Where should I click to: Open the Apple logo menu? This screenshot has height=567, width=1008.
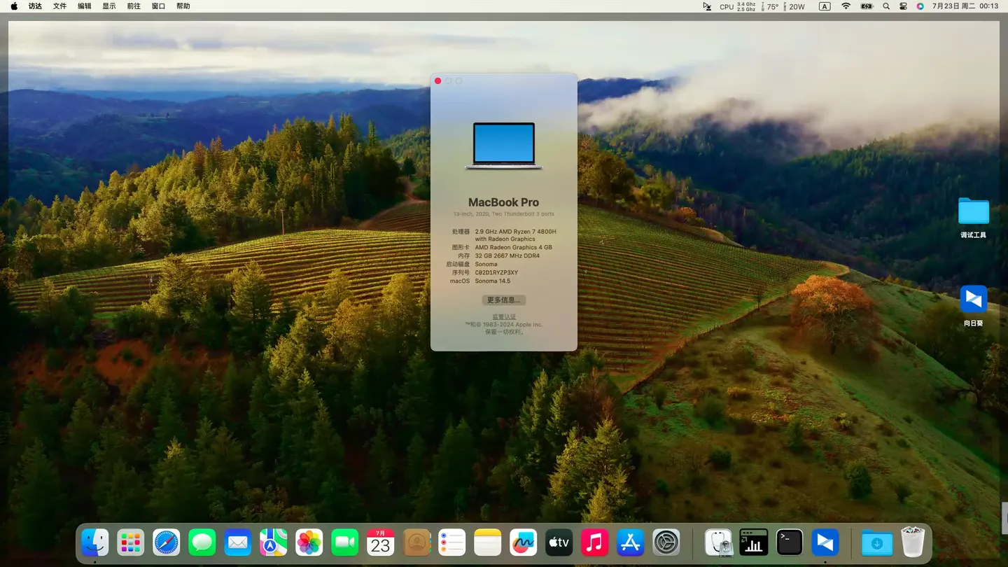pyautogui.click(x=14, y=6)
